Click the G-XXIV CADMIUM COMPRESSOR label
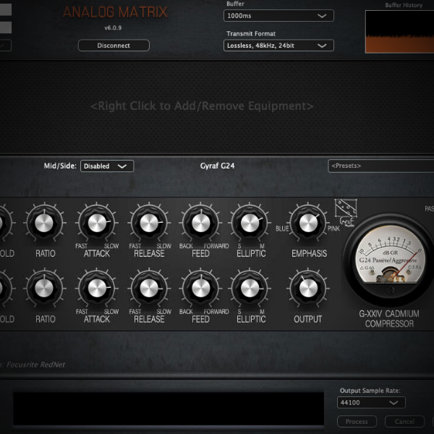 pyautogui.click(x=389, y=318)
